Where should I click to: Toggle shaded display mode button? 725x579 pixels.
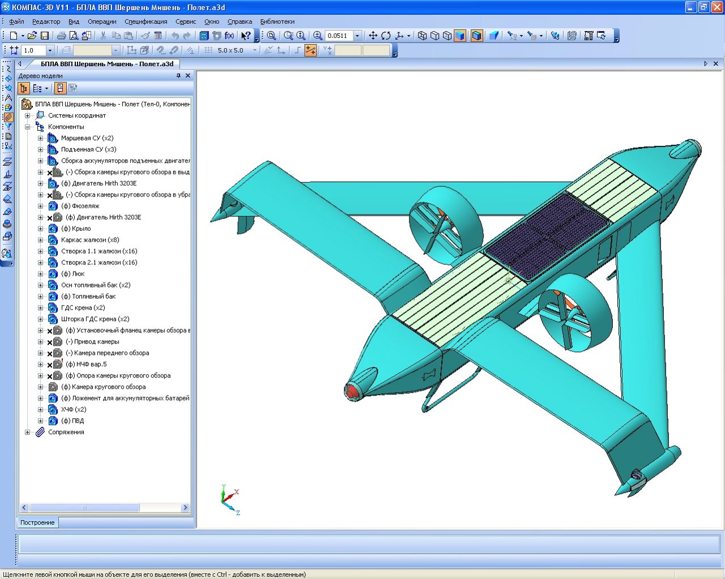460,36
